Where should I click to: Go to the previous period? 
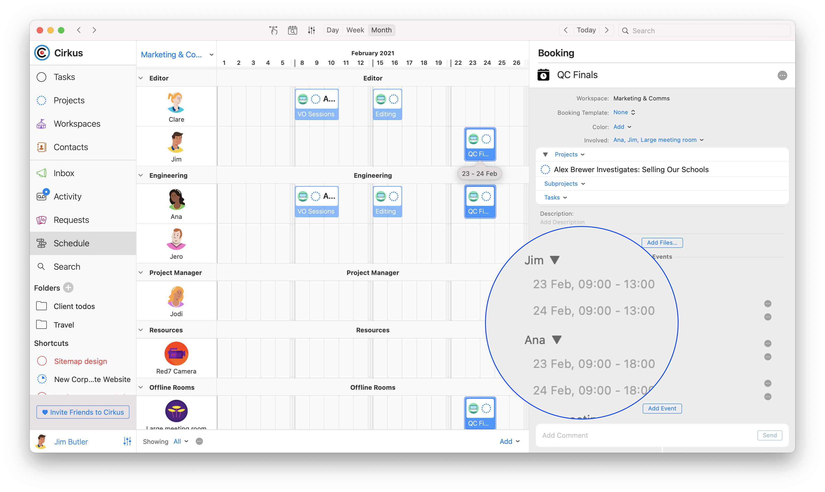(566, 30)
